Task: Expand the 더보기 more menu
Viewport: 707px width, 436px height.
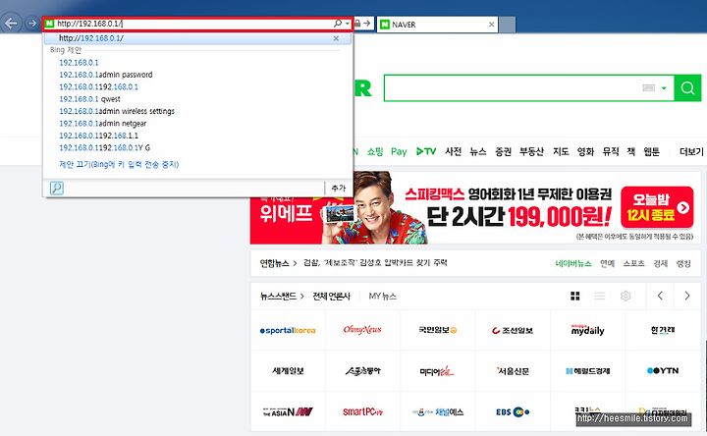Action: click(x=691, y=151)
